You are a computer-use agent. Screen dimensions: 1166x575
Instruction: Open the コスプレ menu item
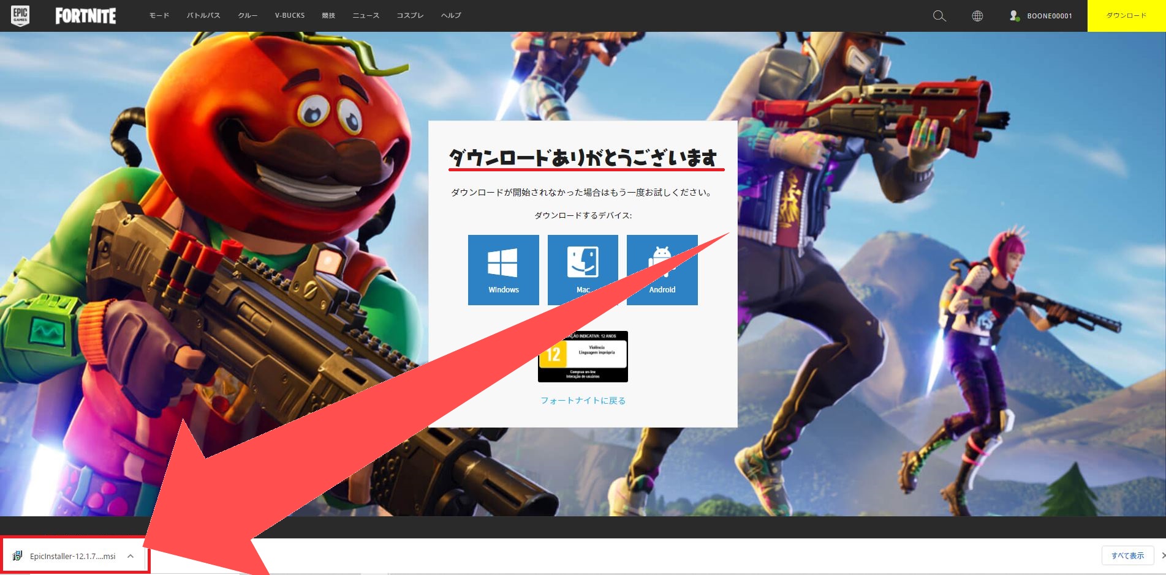click(410, 16)
